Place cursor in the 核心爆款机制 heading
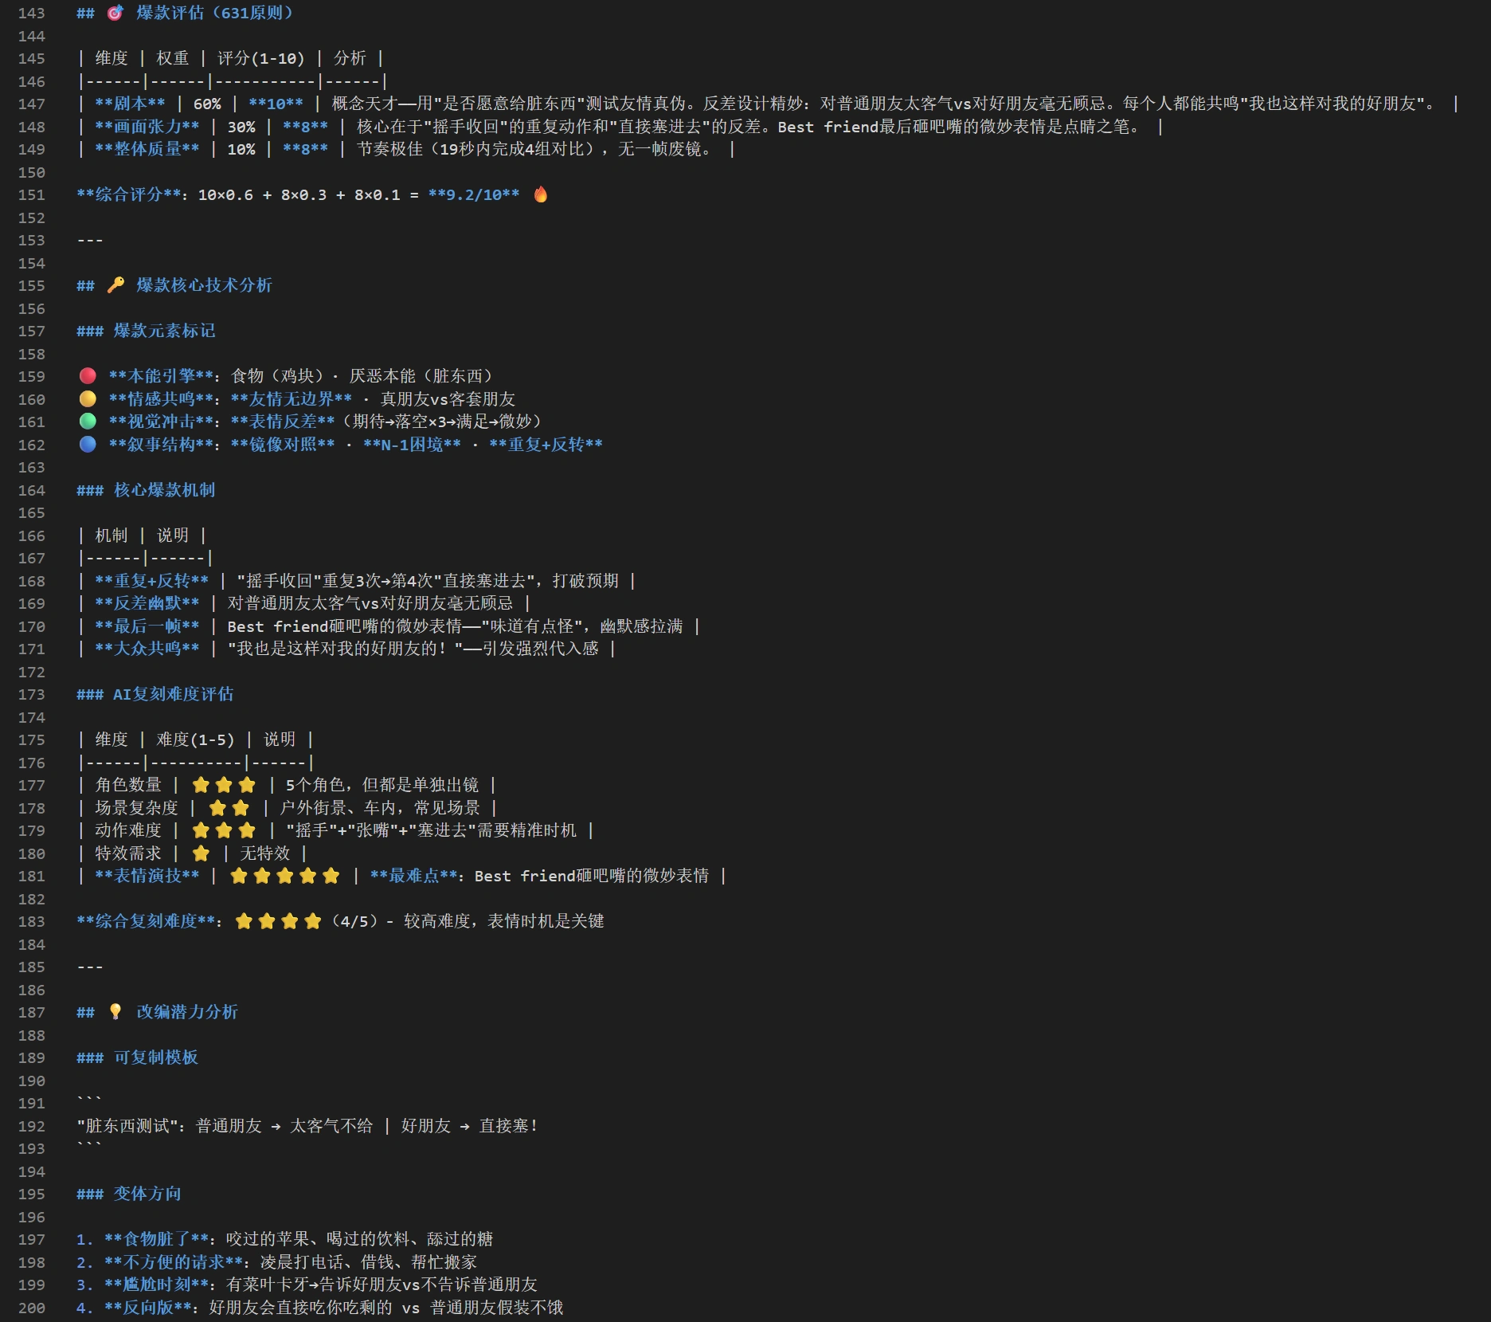The width and height of the screenshot is (1491, 1322). [164, 490]
